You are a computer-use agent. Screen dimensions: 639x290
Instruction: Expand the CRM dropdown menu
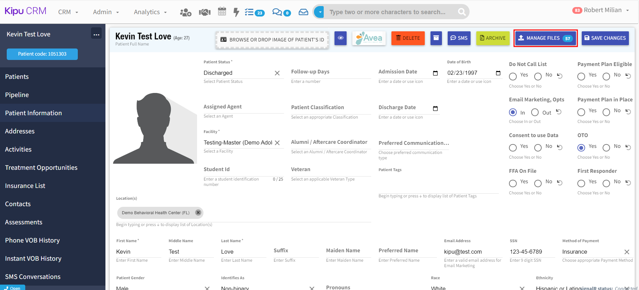click(68, 12)
